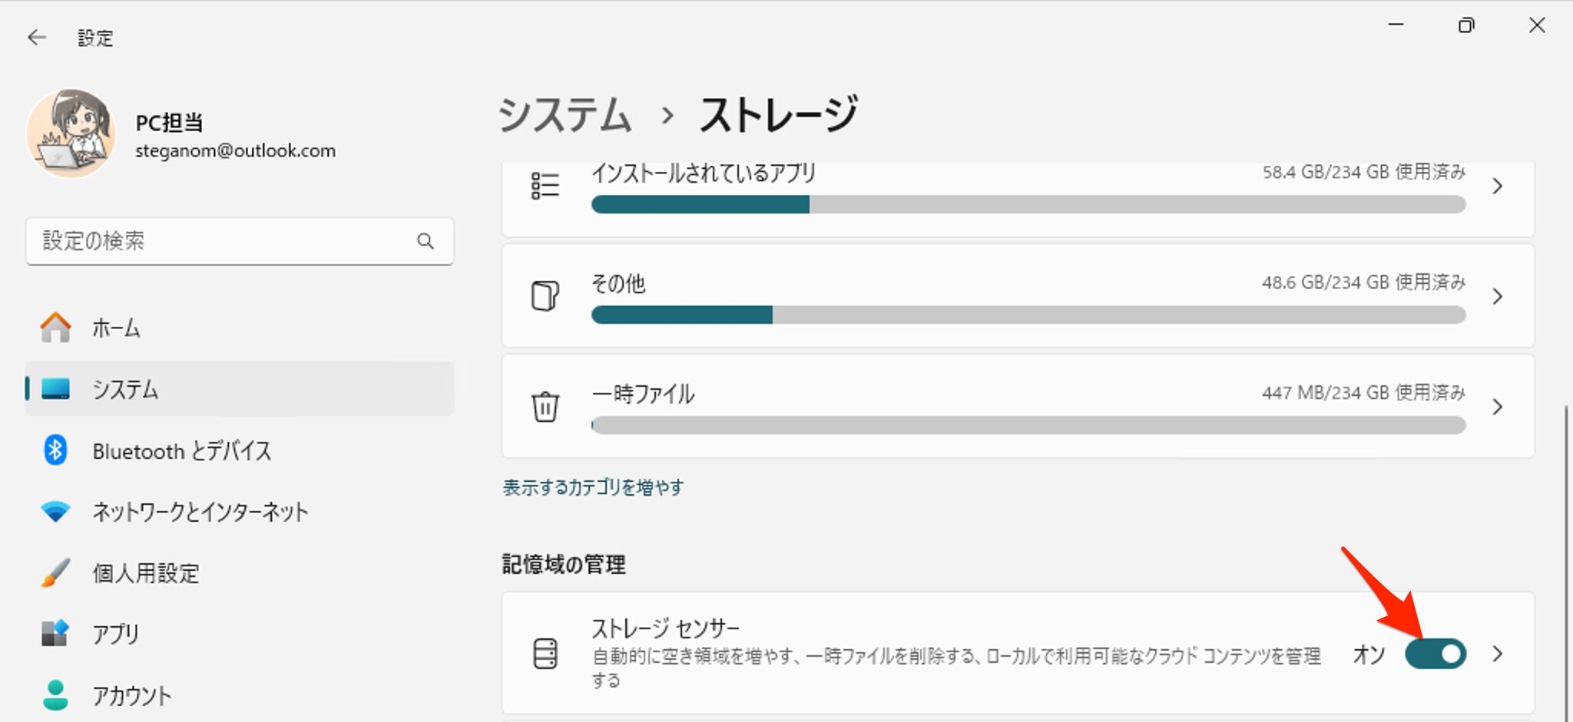The height and width of the screenshot is (722, 1573).
Task: Expand the その他 category chevron
Action: coord(1497,296)
